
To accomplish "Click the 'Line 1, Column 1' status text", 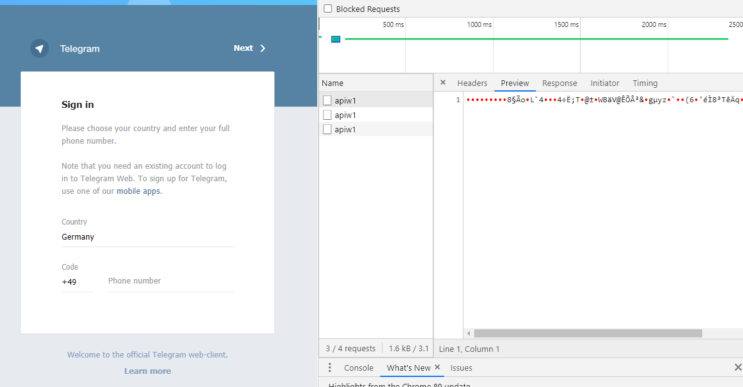I will point(469,349).
